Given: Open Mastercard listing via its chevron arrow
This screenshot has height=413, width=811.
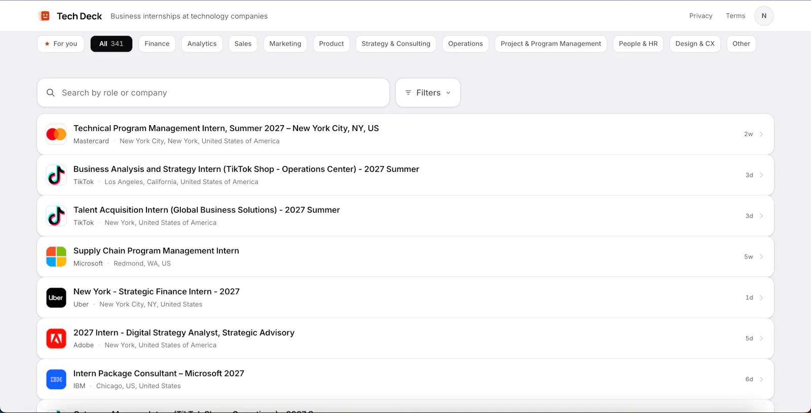Looking at the screenshot, I should 761,134.
